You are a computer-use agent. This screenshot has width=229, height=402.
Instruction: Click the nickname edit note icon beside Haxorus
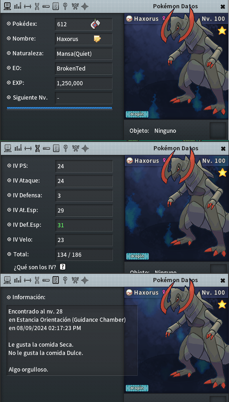pyautogui.click(x=97, y=39)
